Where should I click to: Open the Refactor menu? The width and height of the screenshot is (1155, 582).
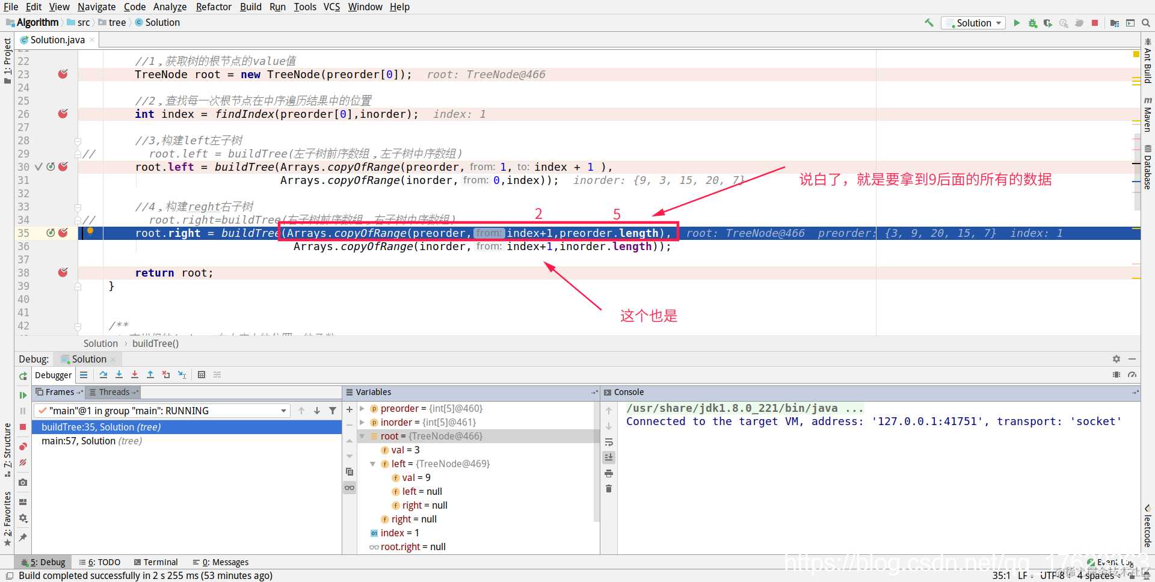click(x=214, y=7)
